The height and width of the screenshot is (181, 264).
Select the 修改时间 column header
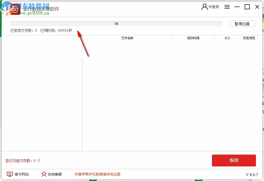(x=193, y=38)
